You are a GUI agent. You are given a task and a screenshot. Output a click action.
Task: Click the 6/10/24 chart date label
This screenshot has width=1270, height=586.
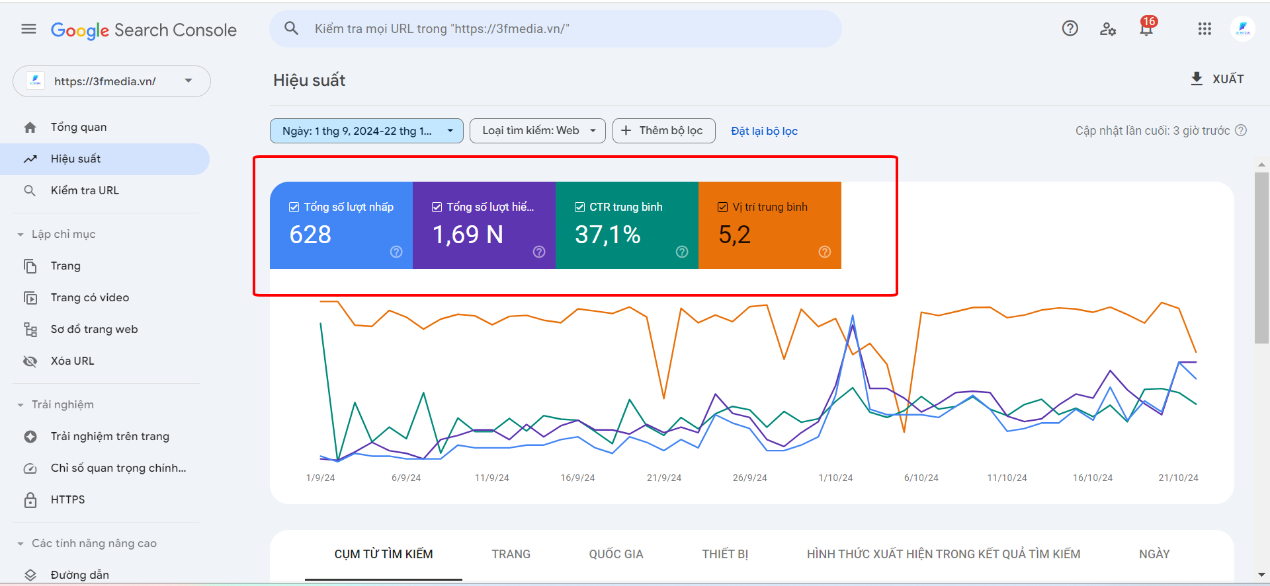point(921,478)
